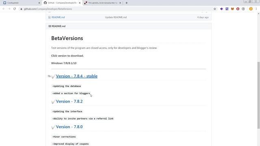This screenshot has height=146, width=260.
Task: Reload the GitHub page
Action: click(15, 9)
